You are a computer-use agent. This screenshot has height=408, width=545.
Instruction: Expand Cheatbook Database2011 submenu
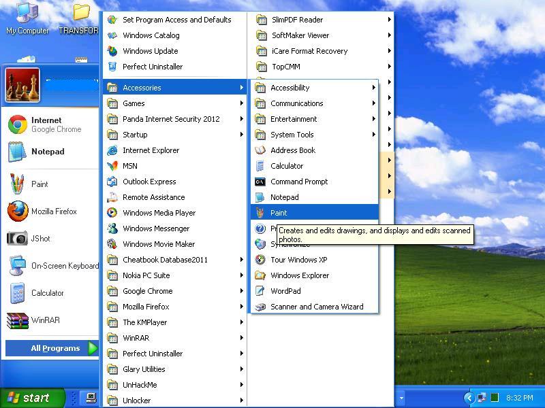click(175, 260)
